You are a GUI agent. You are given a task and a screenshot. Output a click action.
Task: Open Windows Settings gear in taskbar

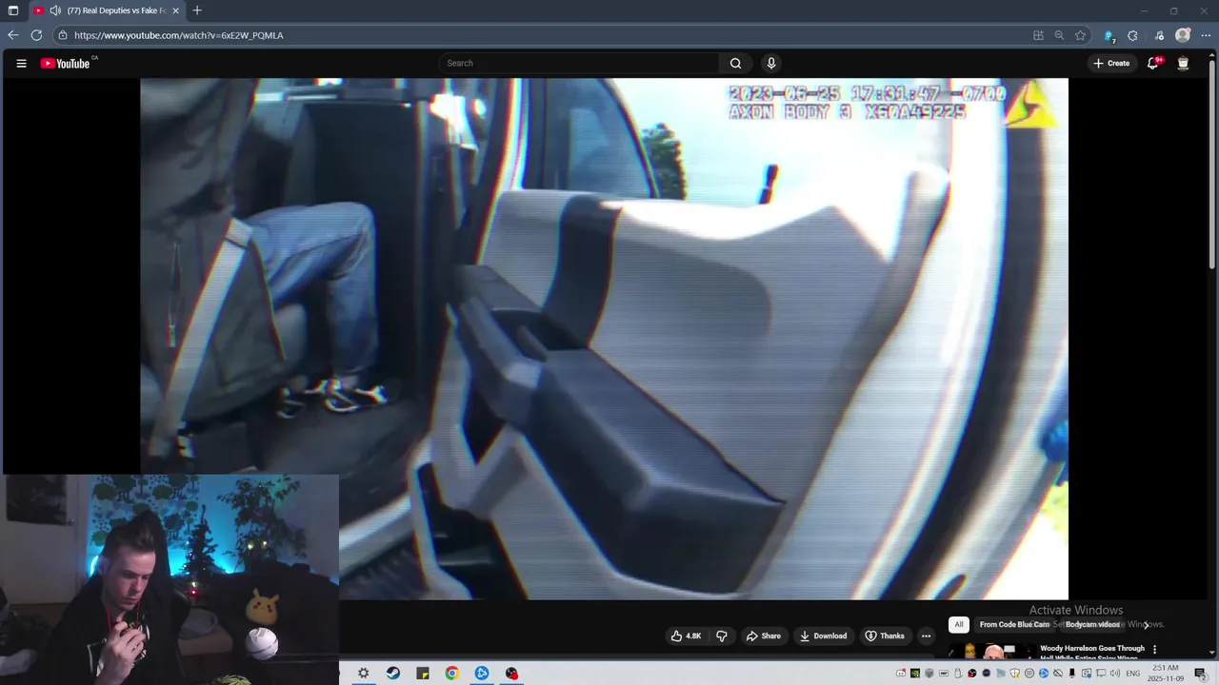pos(363,673)
